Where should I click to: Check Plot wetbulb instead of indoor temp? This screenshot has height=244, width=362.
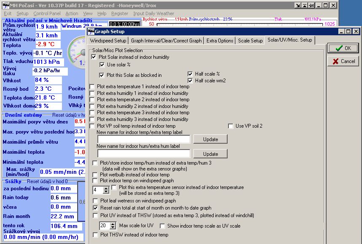pos(95,175)
